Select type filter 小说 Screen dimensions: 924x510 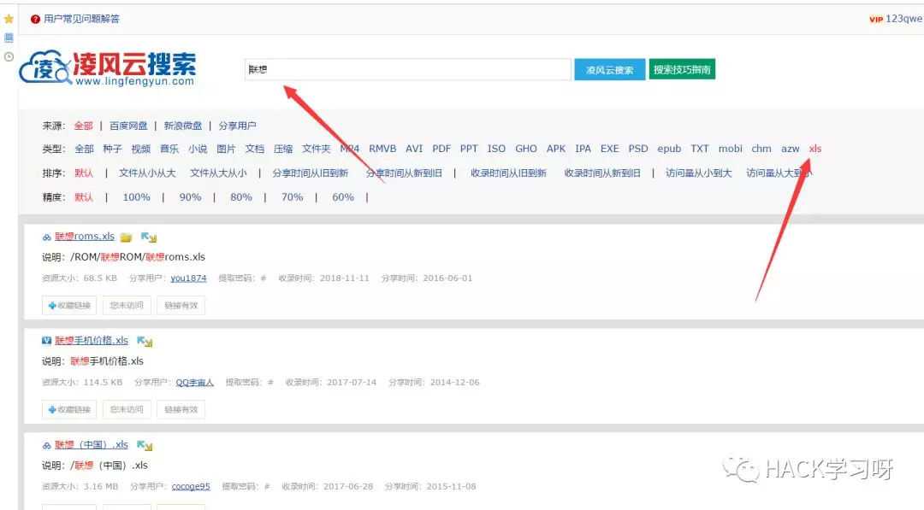198,149
